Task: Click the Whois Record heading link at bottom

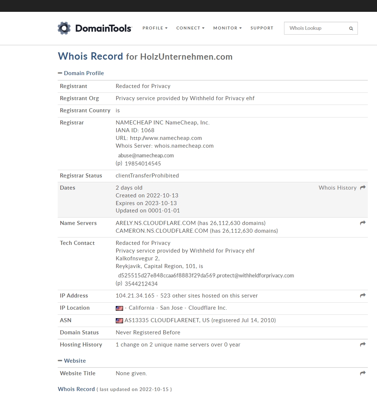Action: click(x=76, y=389)
